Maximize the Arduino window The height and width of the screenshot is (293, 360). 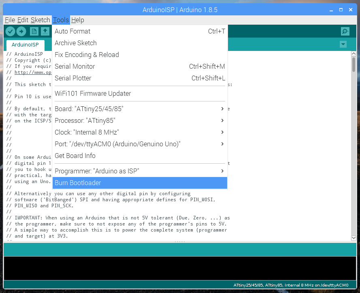(341, 10)
